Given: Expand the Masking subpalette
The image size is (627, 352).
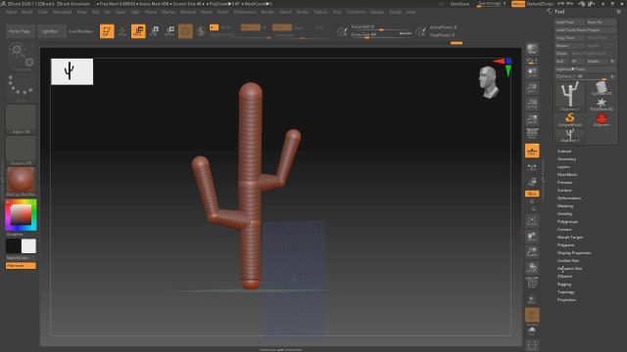Looking at the screenshot, I should coord(565,206).
